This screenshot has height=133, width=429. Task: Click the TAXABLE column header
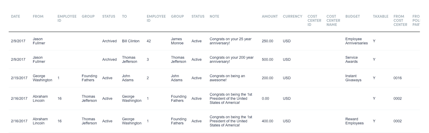tap(380, 17)
